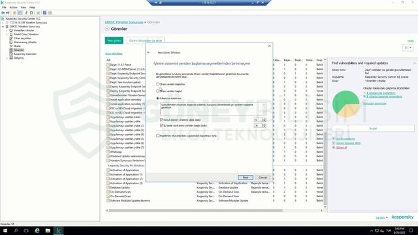Open File Explorer from taskbar
This screenshot has height=235, width=418.
(x=48, y=230)
